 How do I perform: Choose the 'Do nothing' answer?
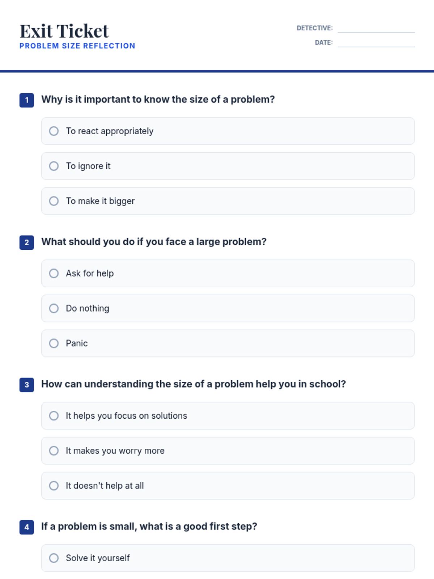click(54, 308)
